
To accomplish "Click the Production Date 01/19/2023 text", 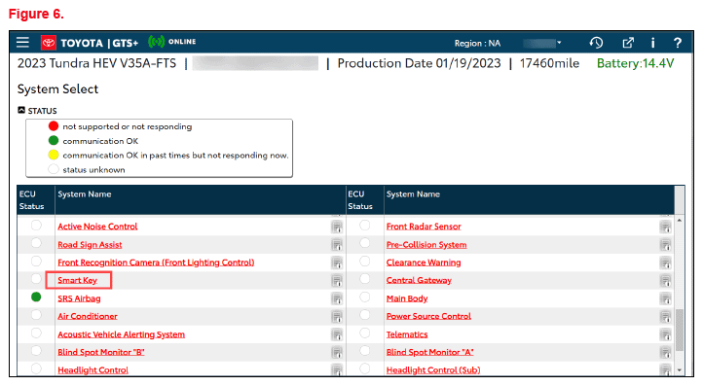I will (x=419, y=63).
